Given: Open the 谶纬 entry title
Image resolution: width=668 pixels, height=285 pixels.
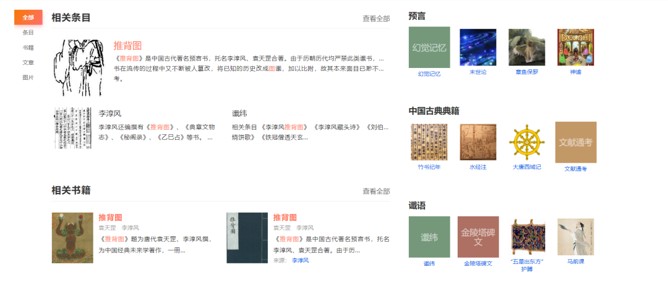Looking at the screenshot, I should point(239,113).
